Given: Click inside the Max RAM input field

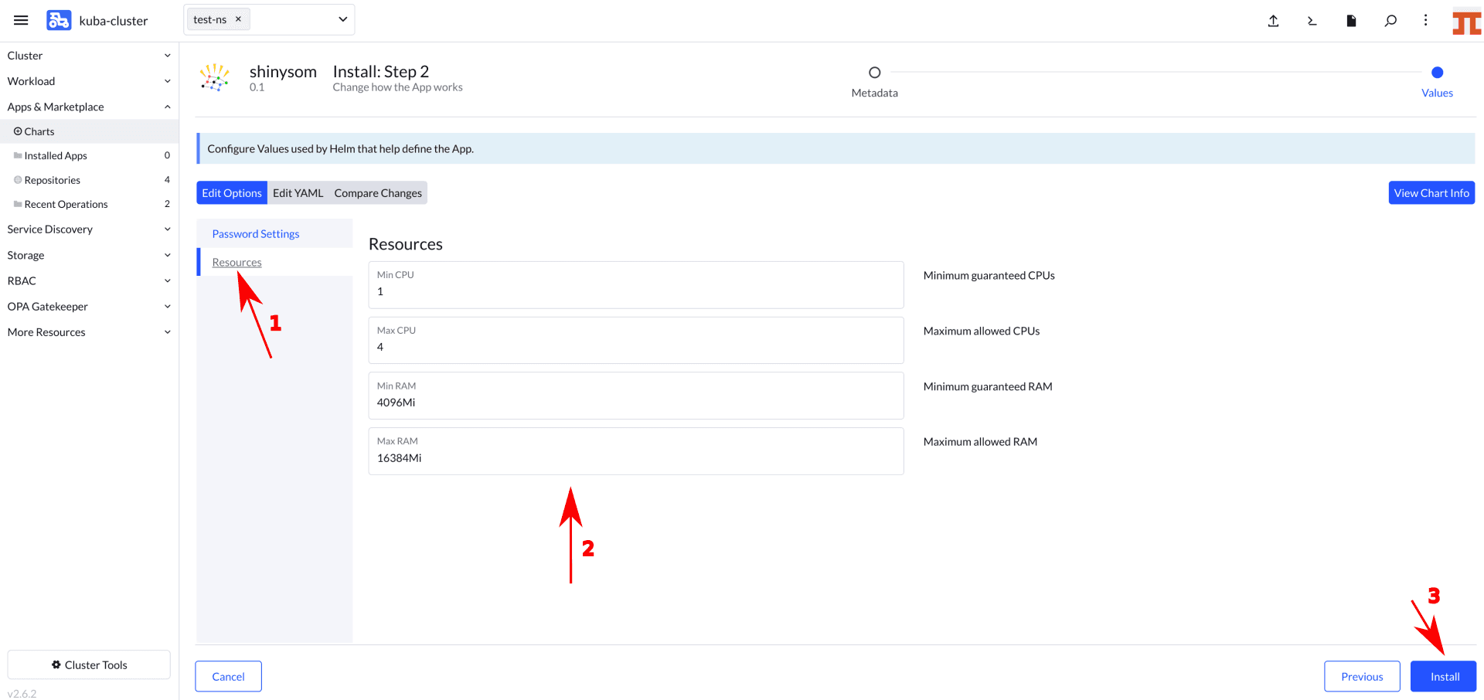Looking at the screenshot, I should 635,457.
